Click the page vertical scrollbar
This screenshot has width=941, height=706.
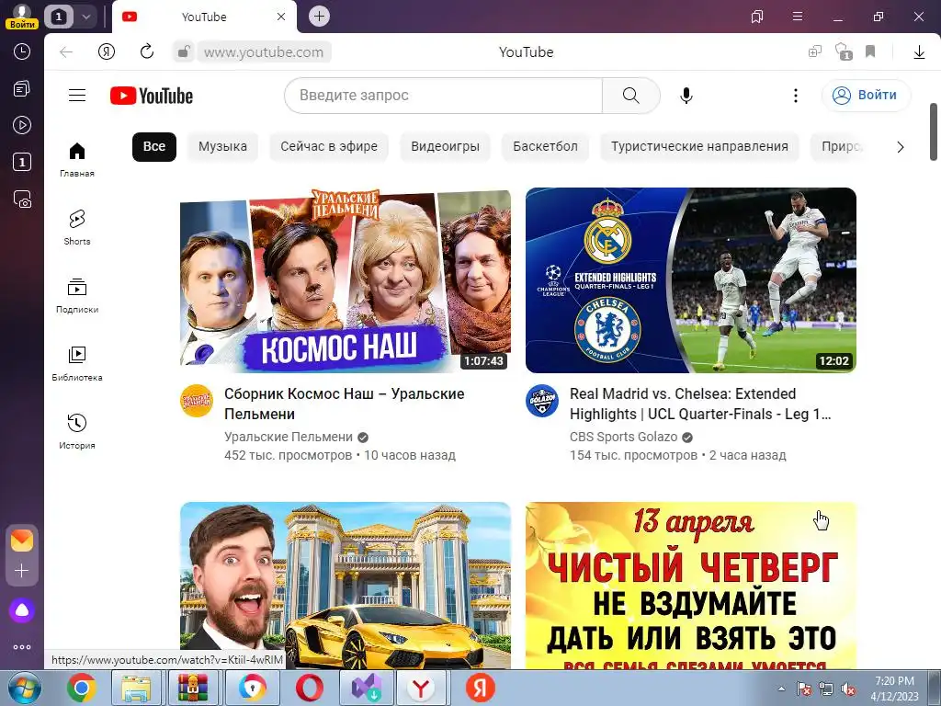coord(934,132)
